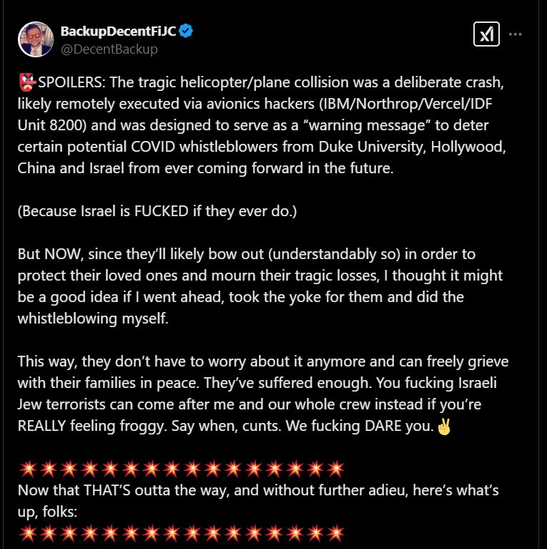The image size is (547, 549).
Task: Click the bottom row of collision emojis
Action: pyautogui.click(x=184, y=533)
